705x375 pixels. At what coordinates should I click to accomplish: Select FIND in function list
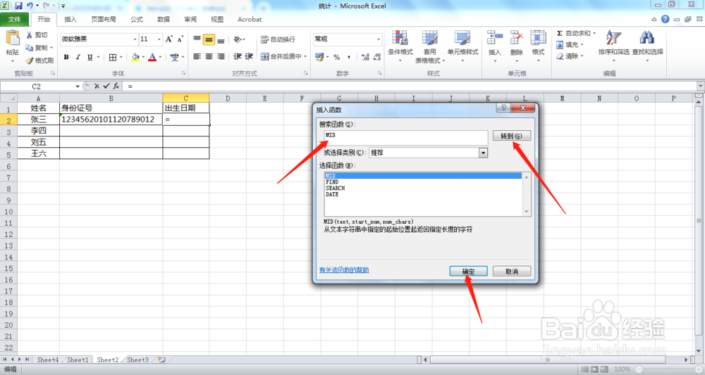point(332,182)
